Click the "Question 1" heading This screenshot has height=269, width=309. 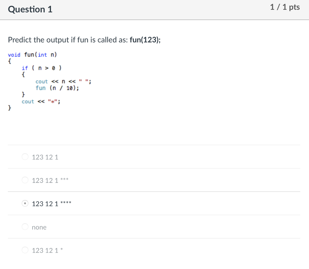pos(30,9)
